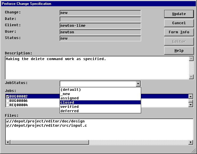Select "_new" job status option
This screenshot has height=154, width=197.
100,94
